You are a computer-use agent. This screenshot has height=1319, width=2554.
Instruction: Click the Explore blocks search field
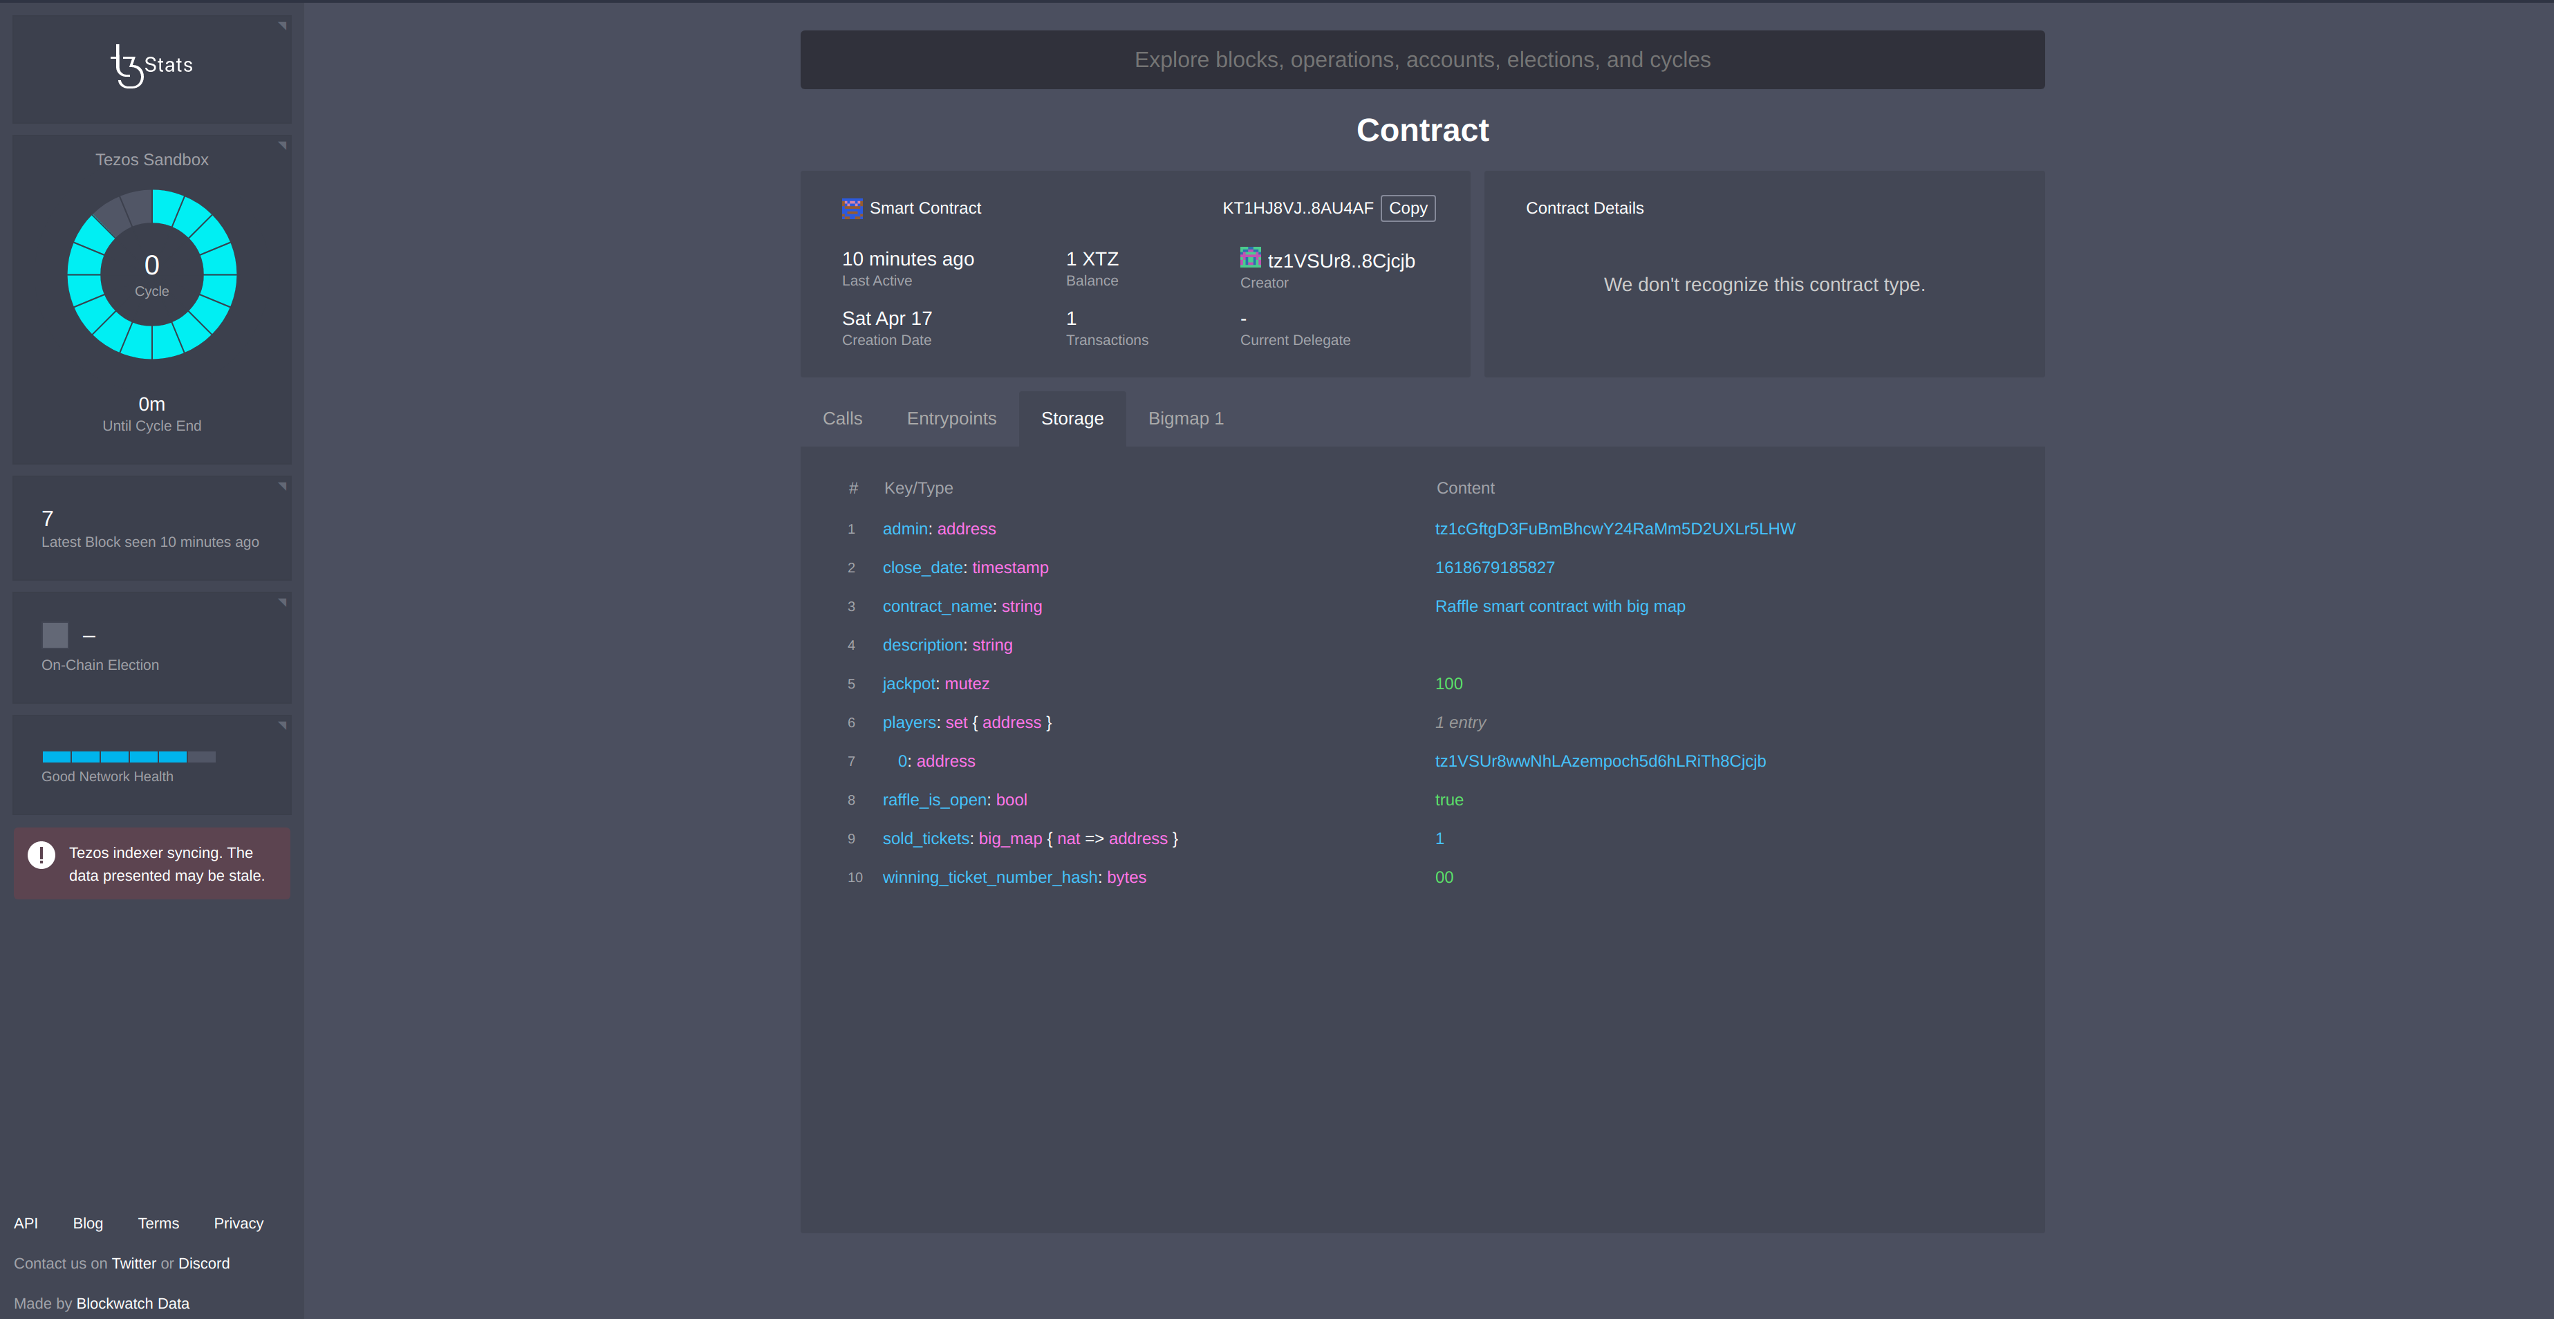tap(1422, 59)
